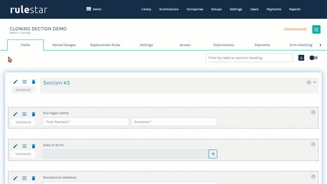Switch to the Named Ranges tab
Screen dimensions: 327x184
tap(64, 45)
